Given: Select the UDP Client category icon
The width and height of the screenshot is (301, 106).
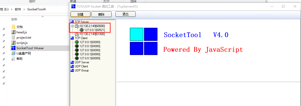Looking at the screenshot, I should point(72,66).
